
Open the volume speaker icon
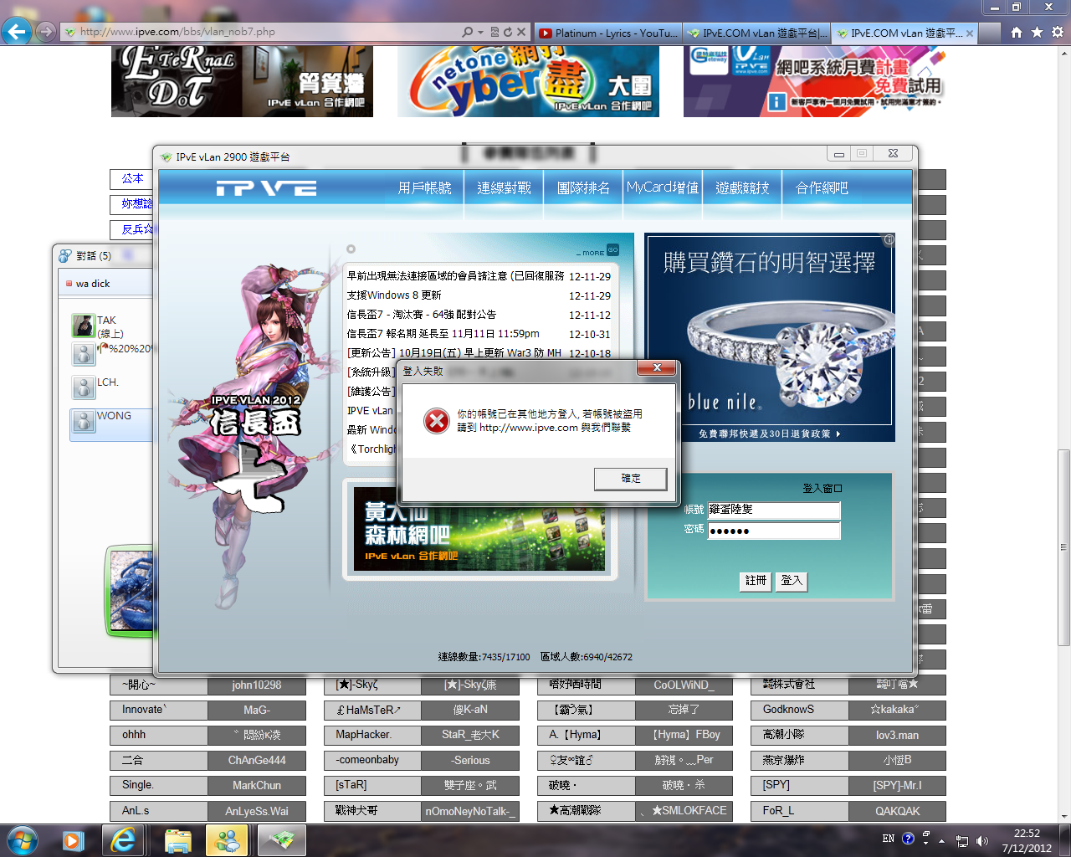[981, 841]
